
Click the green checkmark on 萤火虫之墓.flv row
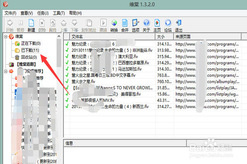pos(67,81)
